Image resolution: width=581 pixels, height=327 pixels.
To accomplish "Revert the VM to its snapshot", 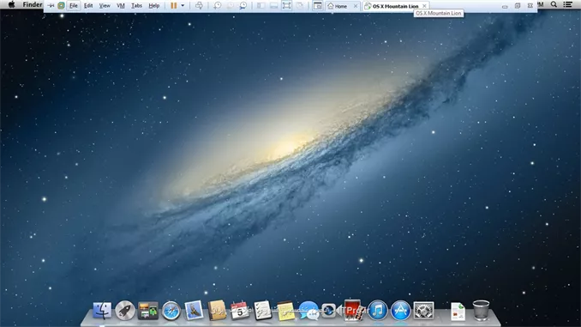I will pos(231,5).
